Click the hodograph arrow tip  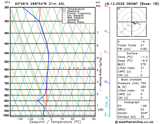pyautogui.click(x=135, y=24)
